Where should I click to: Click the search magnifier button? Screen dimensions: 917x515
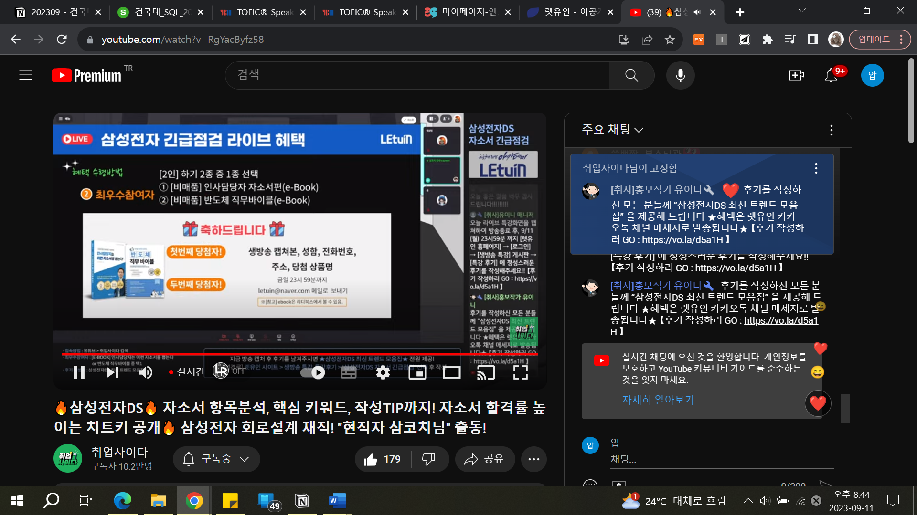point(631,75)
